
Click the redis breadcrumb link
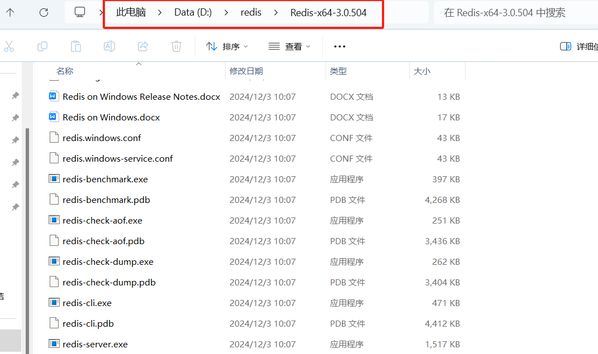coord(251,12)
